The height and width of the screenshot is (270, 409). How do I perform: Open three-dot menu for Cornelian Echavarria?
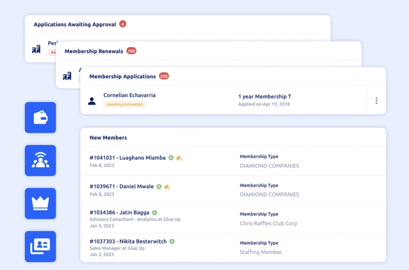(376, 101)
